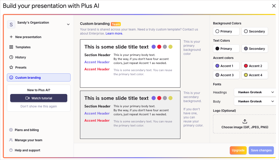Click the S organization avatar
The width and height of the screenshot is (279, 160).
coord(11,24)
